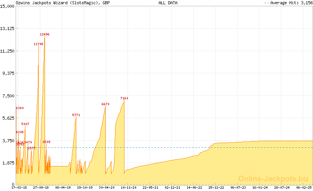Viewport: 313px width, 191px height.
Task: Select the 6670 peak label
Action: point(105,104)
